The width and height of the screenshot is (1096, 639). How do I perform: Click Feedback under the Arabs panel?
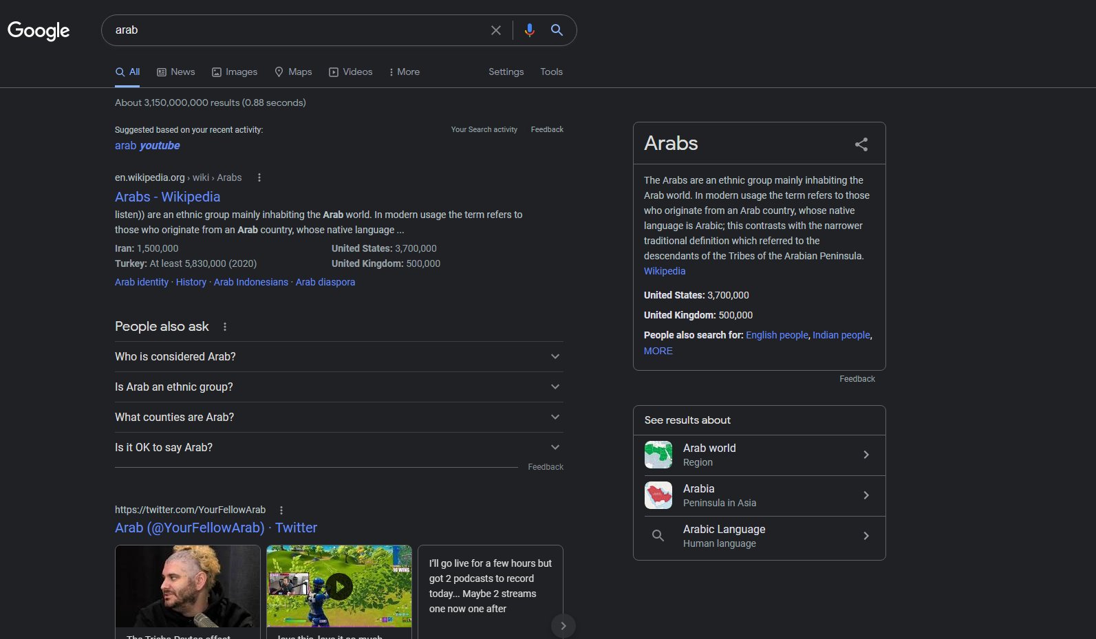click(857, 379)
